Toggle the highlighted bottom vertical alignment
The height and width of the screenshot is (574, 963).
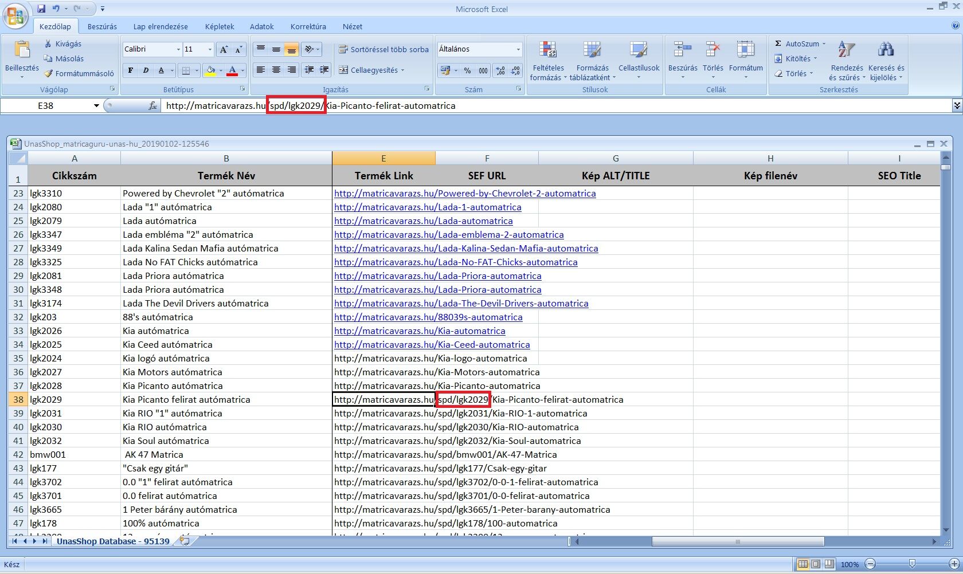291,49
